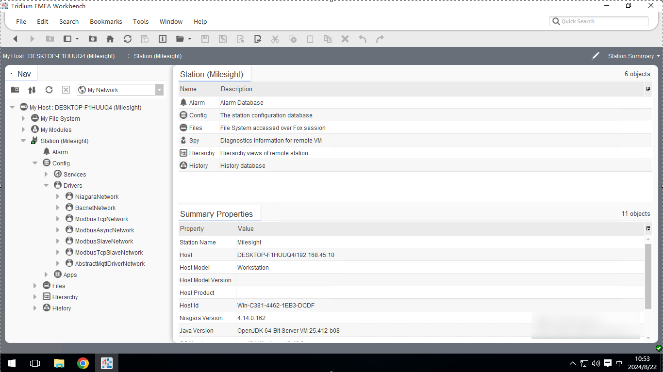Expand the Apps tree node
663x372 pixels.
point(46,275)
